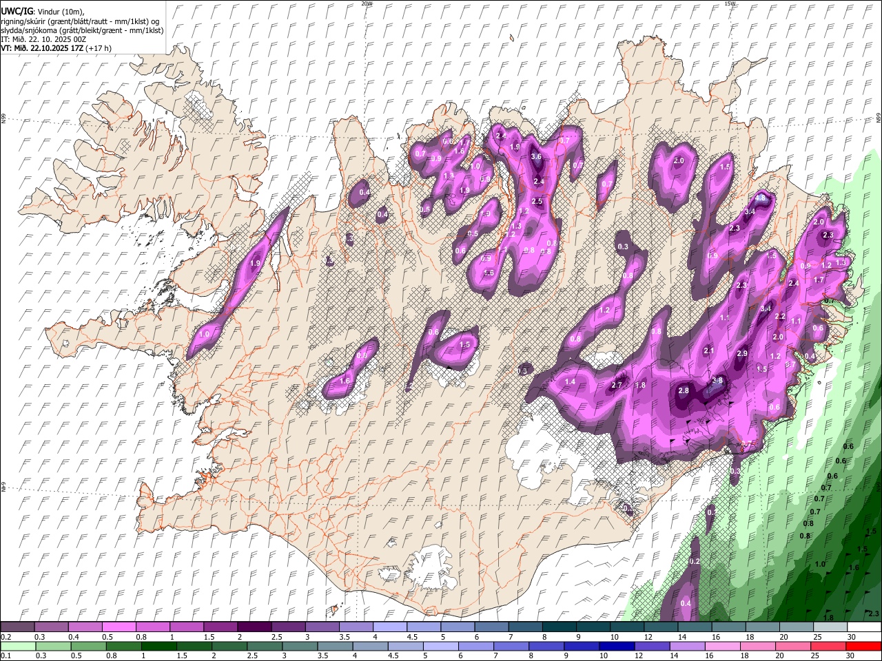Viewport: 882px width, 661px height.
Task: Click the '2.5' snowfall value on the map
Action: (x=537, y=202)
